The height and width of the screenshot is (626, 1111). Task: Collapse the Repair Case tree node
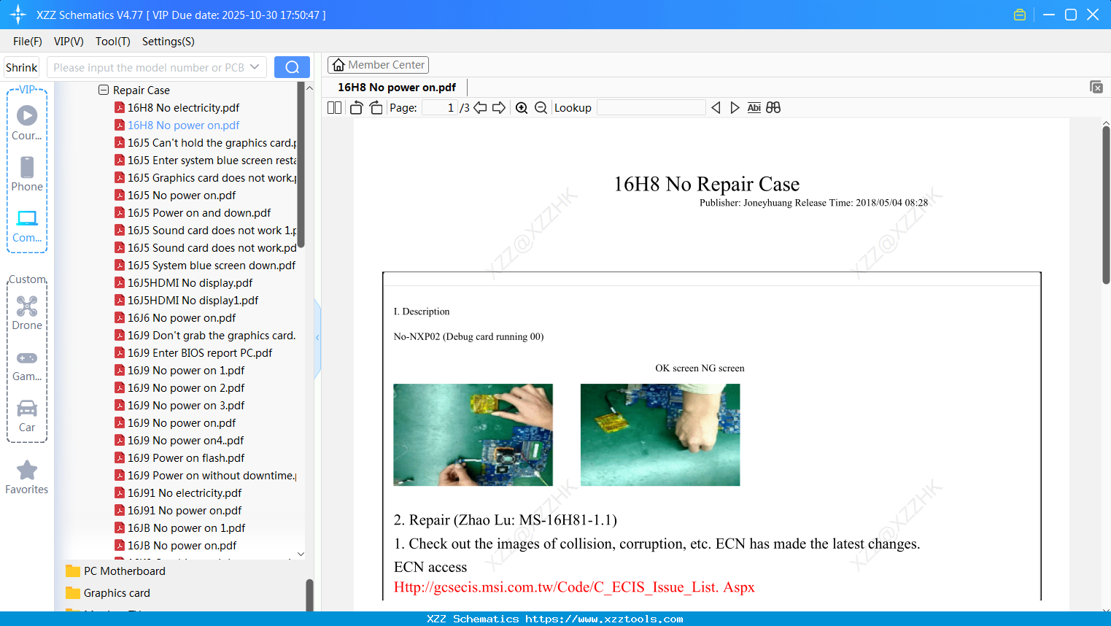pyautogui.click(x=104, y=90)
